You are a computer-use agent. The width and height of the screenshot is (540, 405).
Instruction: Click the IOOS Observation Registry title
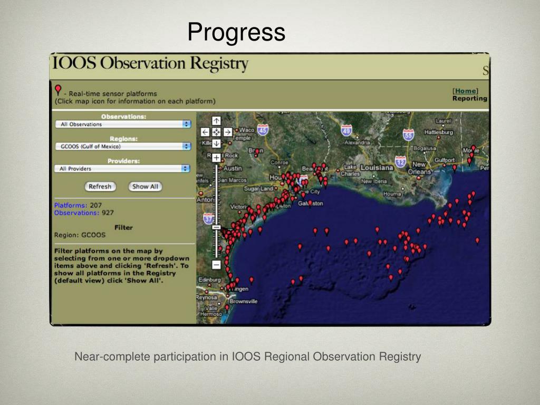click(150, 63)
